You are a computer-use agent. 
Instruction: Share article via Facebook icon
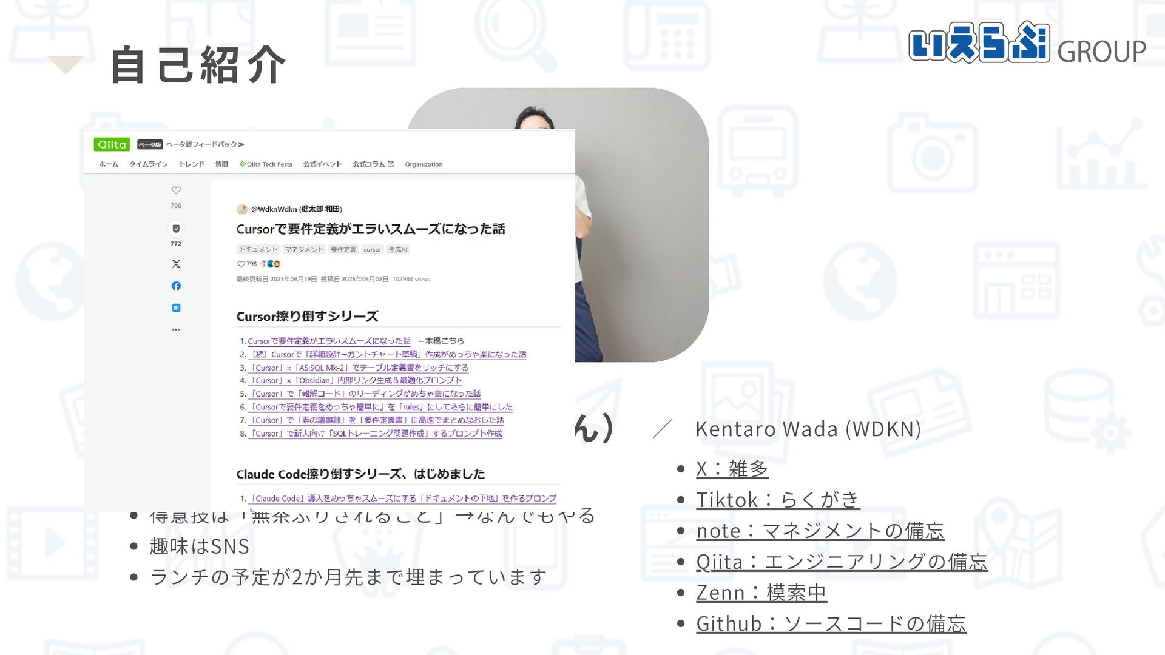176,286
